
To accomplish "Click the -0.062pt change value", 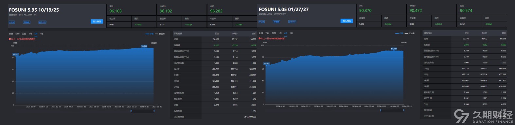I will tap(438, 24).
